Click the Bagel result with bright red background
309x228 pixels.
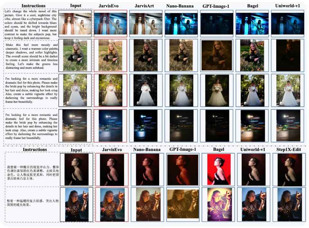pyautogui.click(x=219, y=169)
